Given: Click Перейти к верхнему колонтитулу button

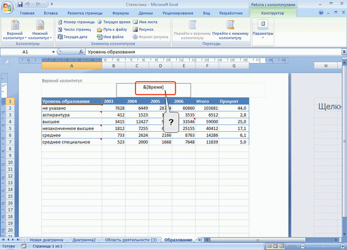Looking at the screenshot, I should [192, 30].
